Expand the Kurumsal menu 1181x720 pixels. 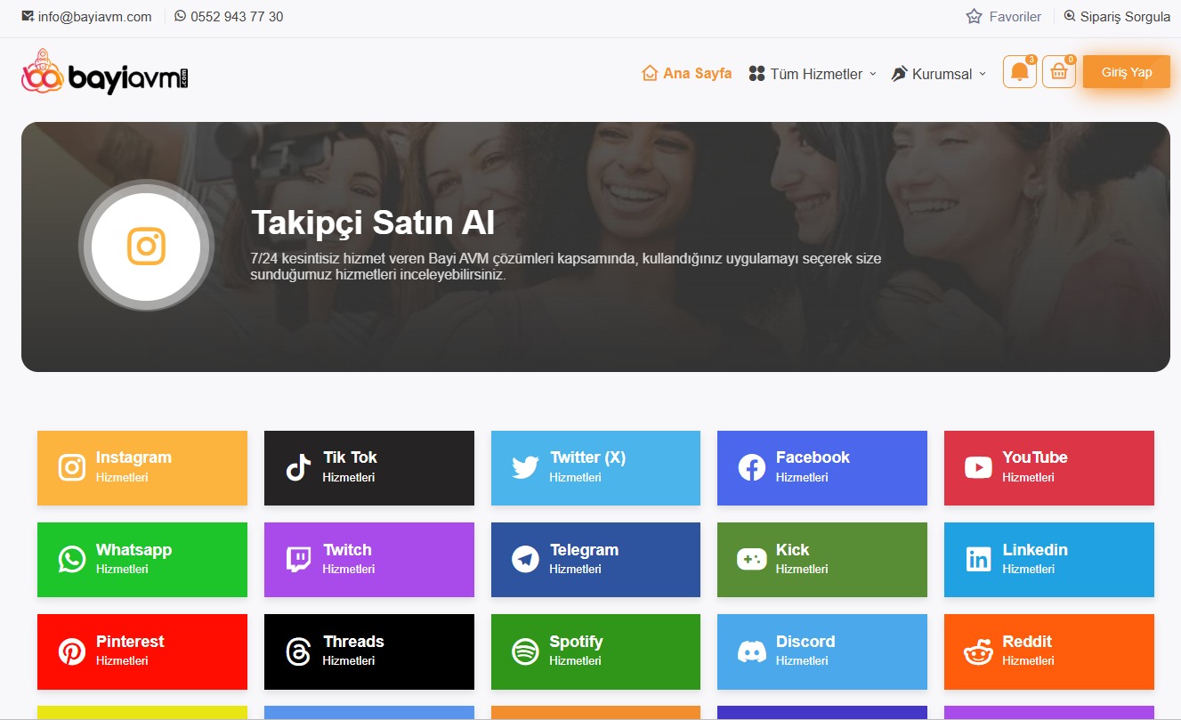click(x=938, y=74)
